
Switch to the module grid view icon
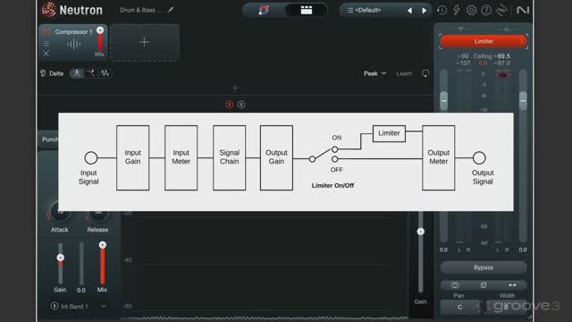click(x=306, y=10)
